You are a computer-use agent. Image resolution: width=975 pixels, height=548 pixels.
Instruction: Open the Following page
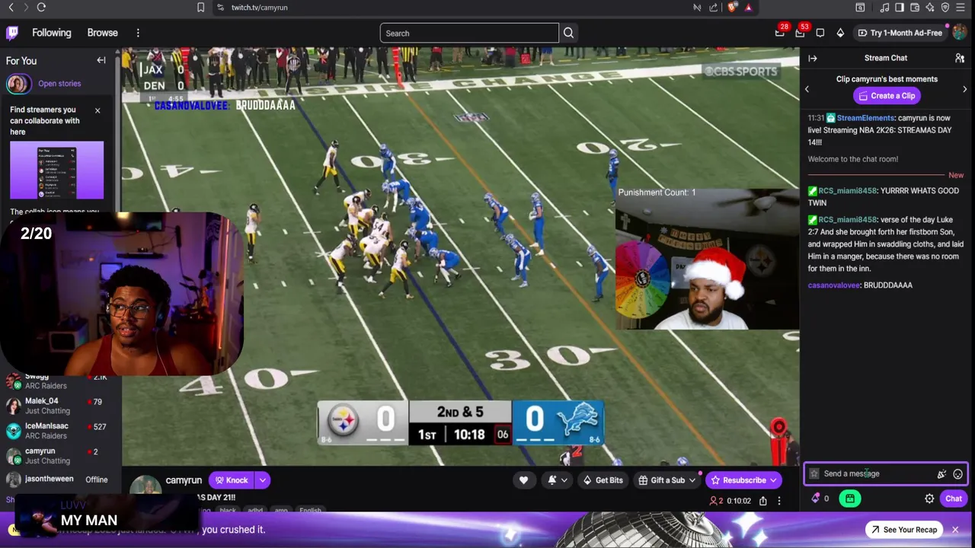[52, 33]
